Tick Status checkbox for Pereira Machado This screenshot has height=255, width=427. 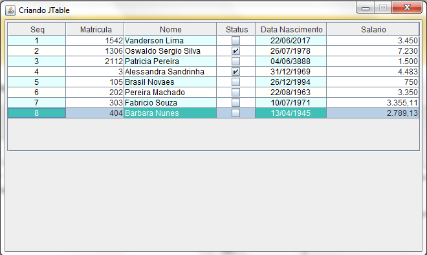coord(236,93)
